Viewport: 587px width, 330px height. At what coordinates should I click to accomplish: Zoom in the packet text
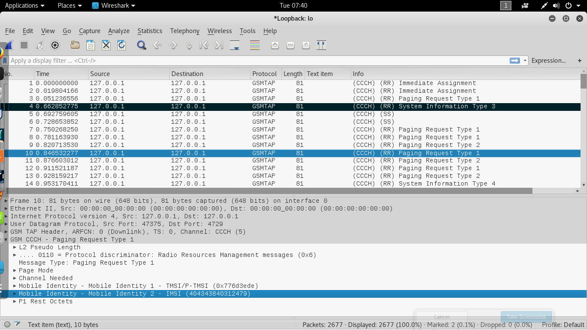275,45
